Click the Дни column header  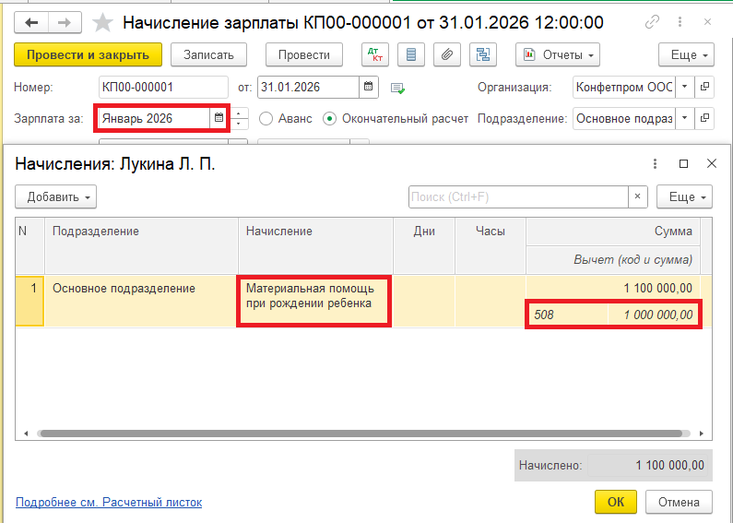pos(424,245)
